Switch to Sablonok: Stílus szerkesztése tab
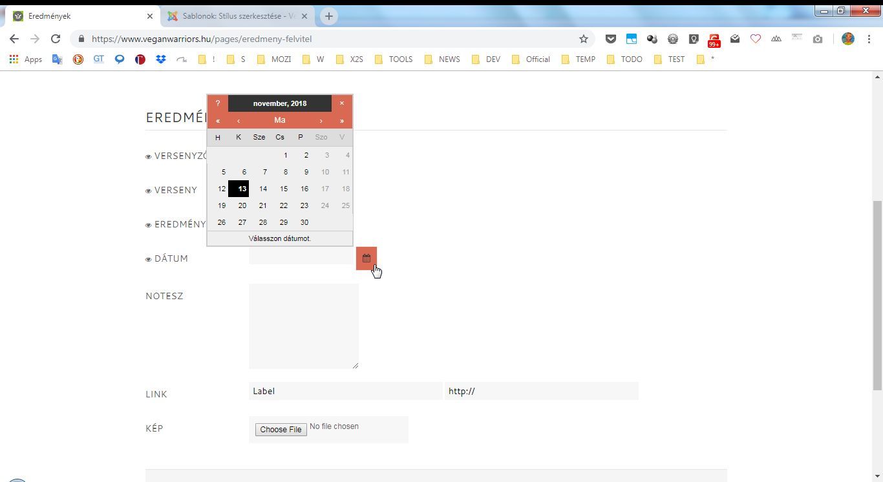Viewport: 883px width, 482px height. click(x=237, y=16)
